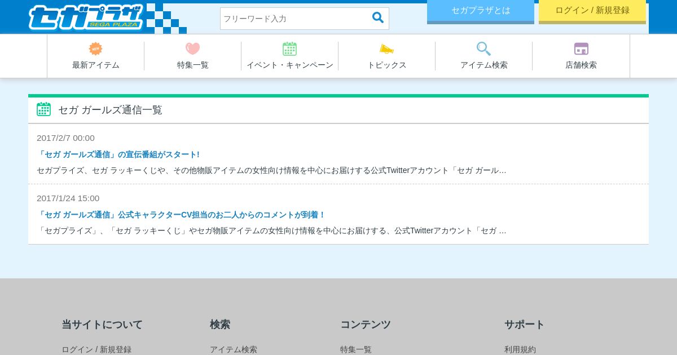677x355 pixels.
Task: Click the summary beginning セガプライズ、セガ ラッキーくじや
Action: pos(271,170)
